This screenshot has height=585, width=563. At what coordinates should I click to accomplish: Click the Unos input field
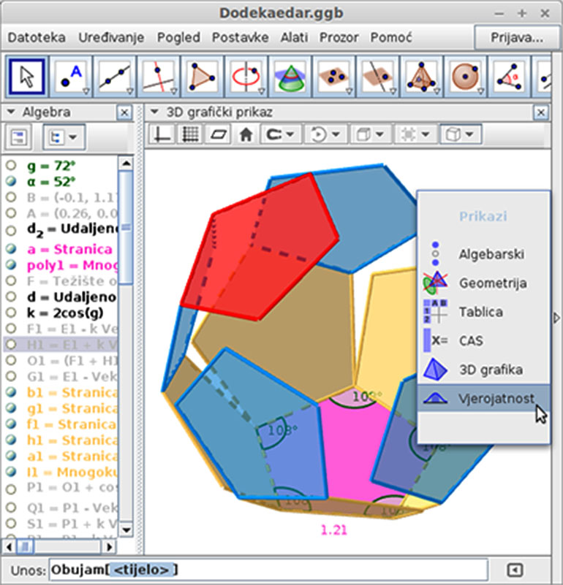(267, 569)
